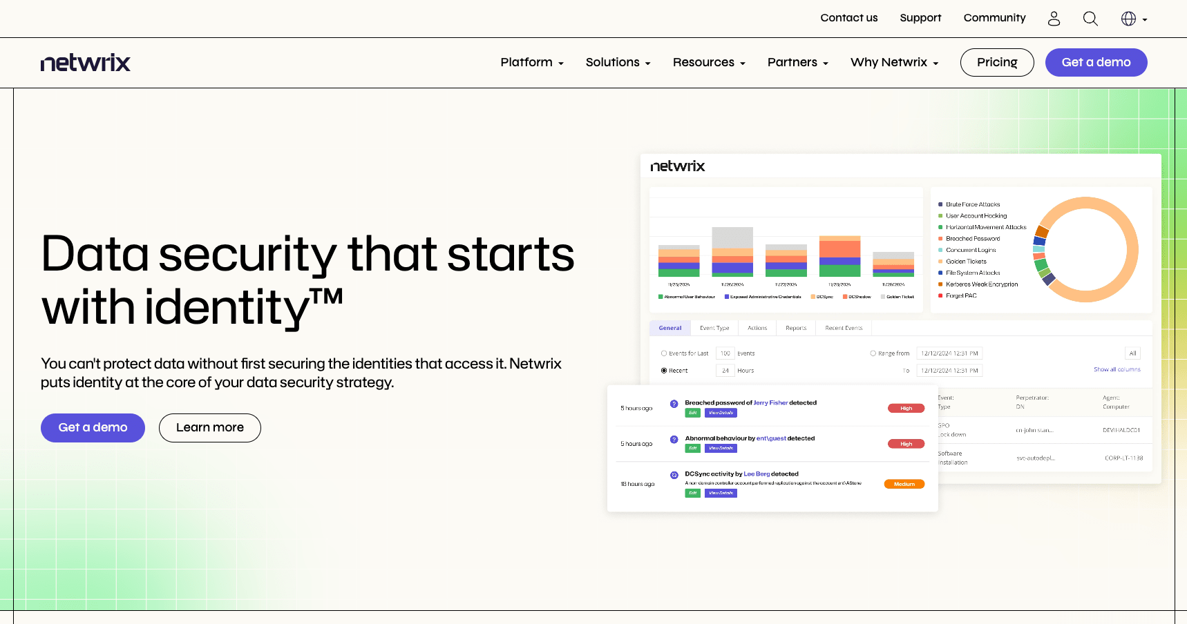Viewport: 1187px width, 624px height.
Task: Select the General tab in dashboard
Action: tap(670, 328)
